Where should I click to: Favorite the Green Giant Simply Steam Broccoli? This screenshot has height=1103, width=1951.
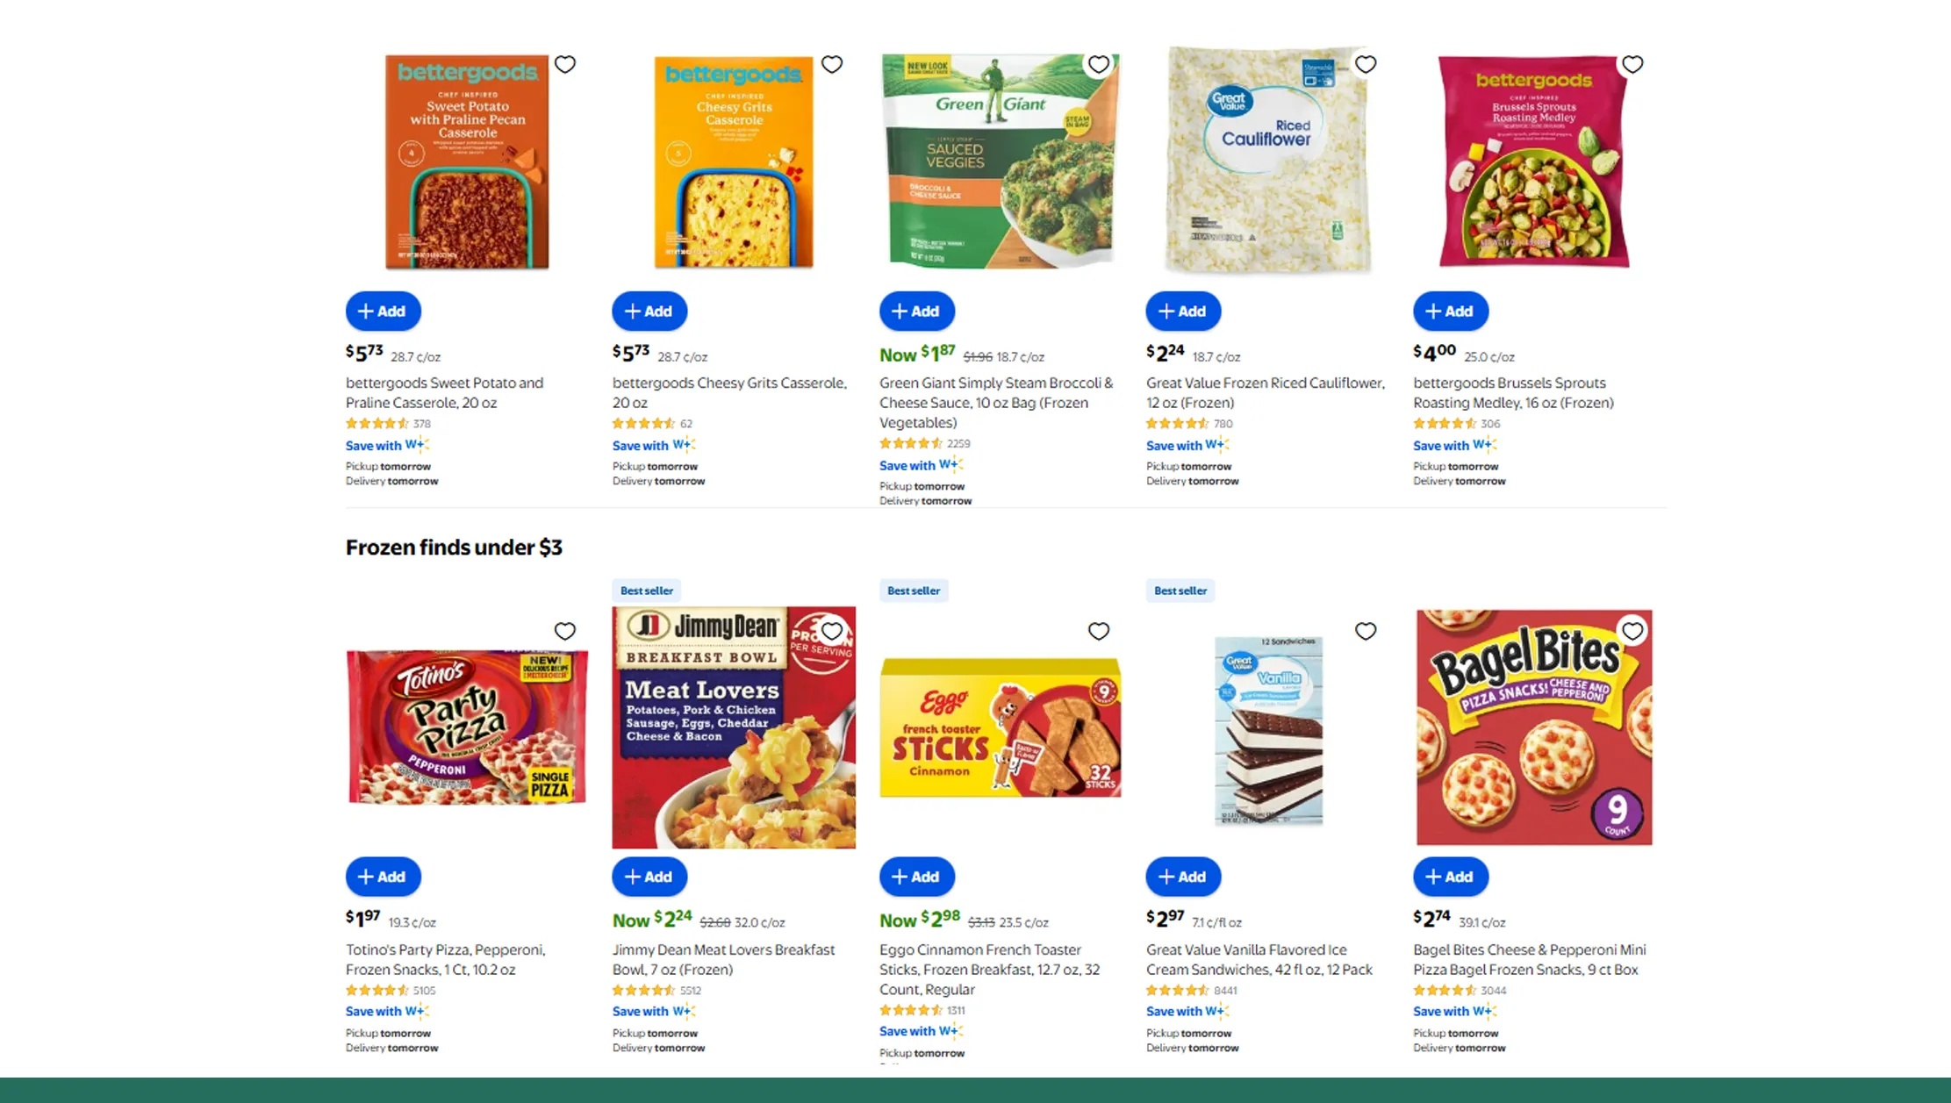[1098, 64]
